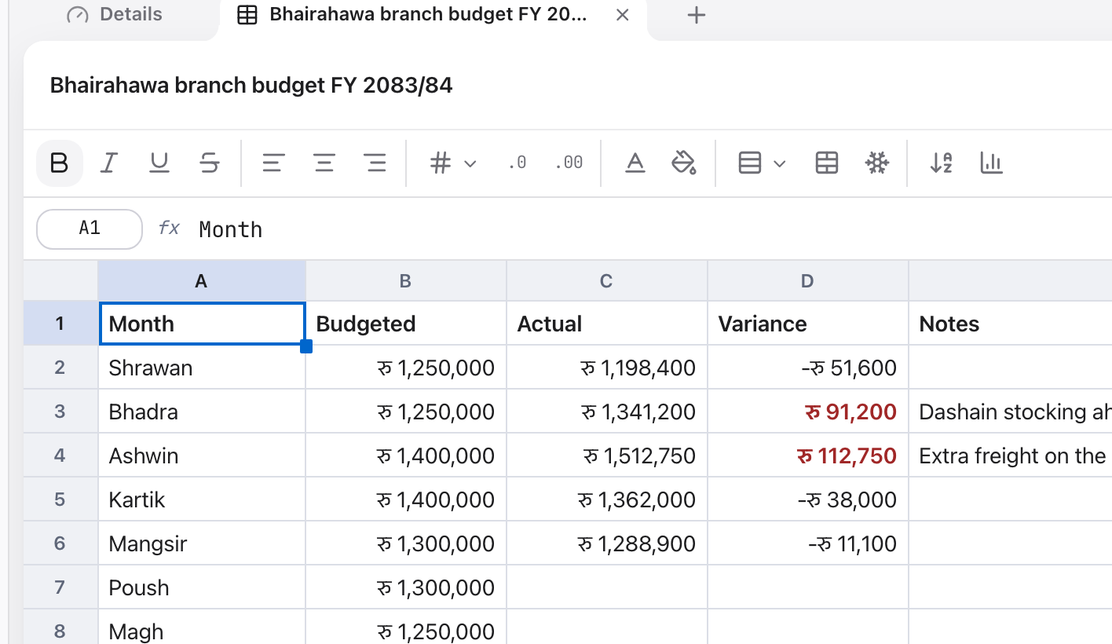Click the variance cell -11,100

point(808,543)
